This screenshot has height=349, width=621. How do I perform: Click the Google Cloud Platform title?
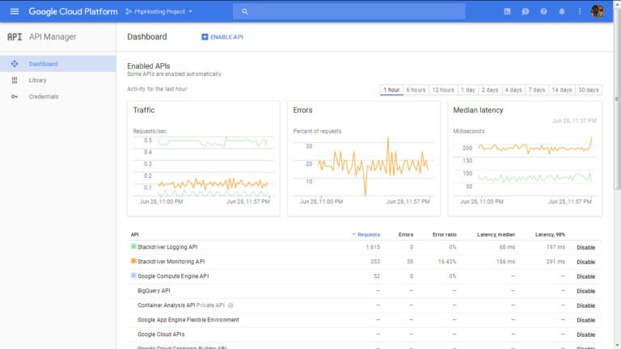(x=73, y=11)
